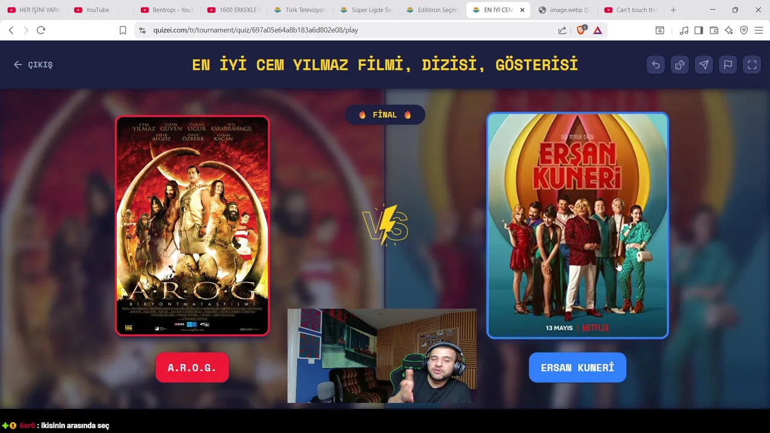This screenshot has width=770, height=433.
Task: Open Brave Shields lion icon
Action: [581, 30]
